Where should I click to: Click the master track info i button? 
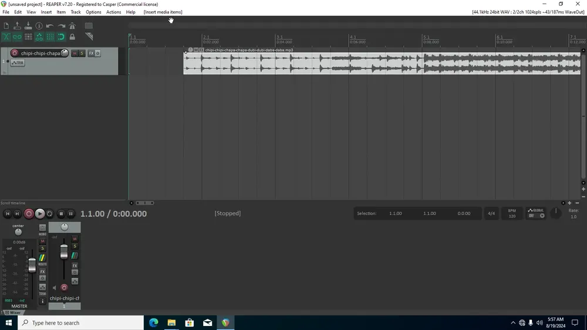pyautogui.click(x=42, y=301)
